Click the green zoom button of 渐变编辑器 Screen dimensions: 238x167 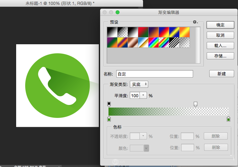point(118,12)
